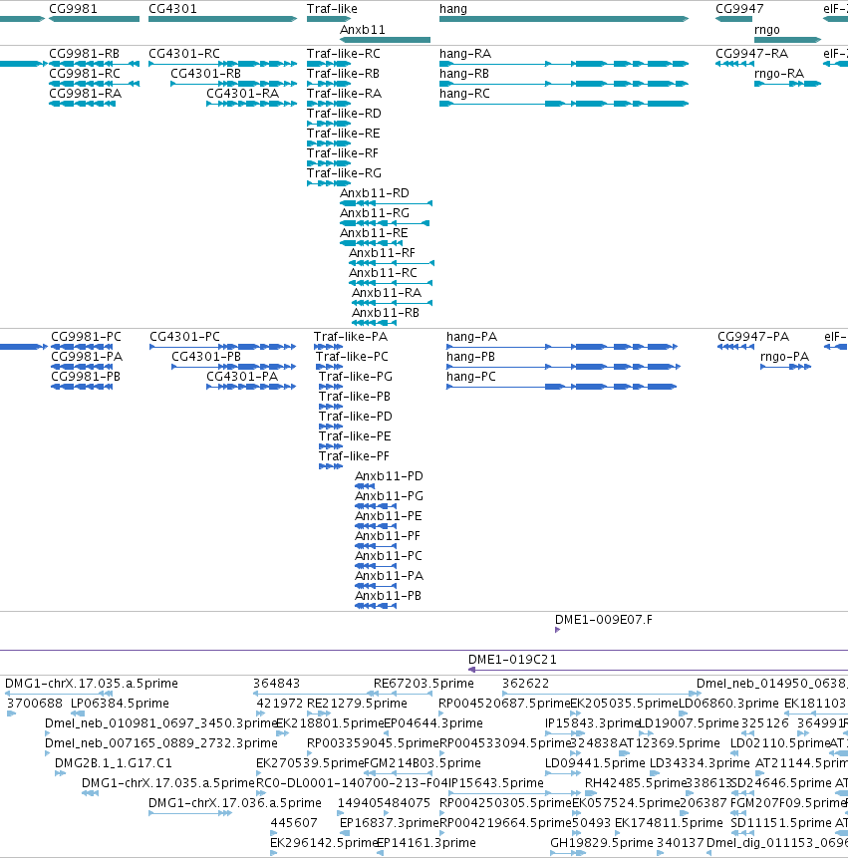This screenshot has width=848, height=858.
Task: Click the purple DME1-009E07.F arrow glyph
Action: (x=557, y=630)
